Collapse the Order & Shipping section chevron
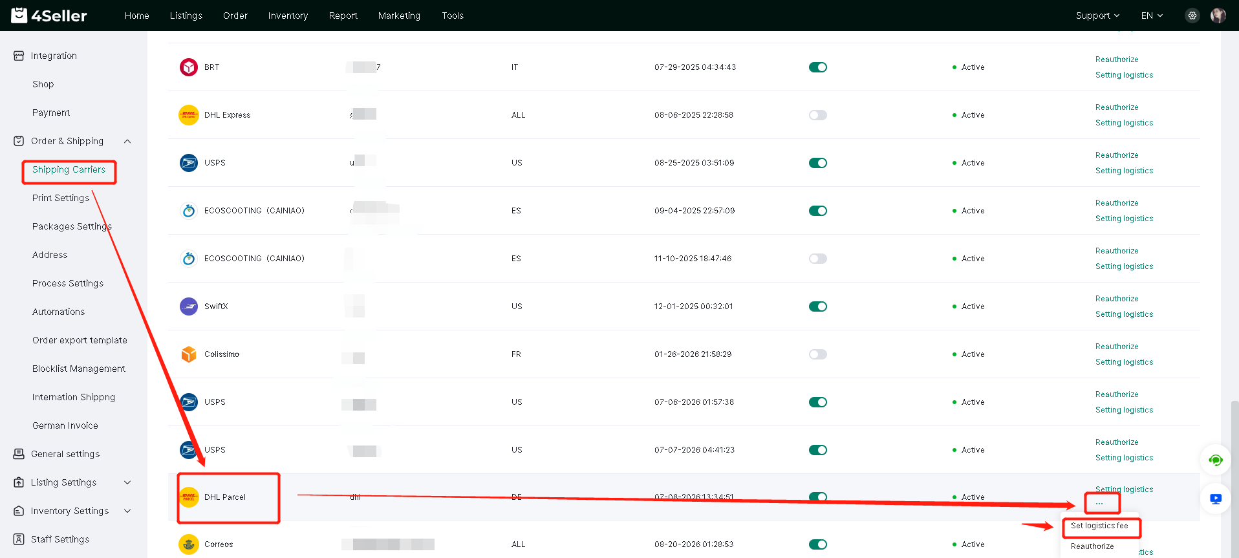Image resolution: width=1239 pixels, height=558 pixels. pyautogui.click(x=127, y=141)
